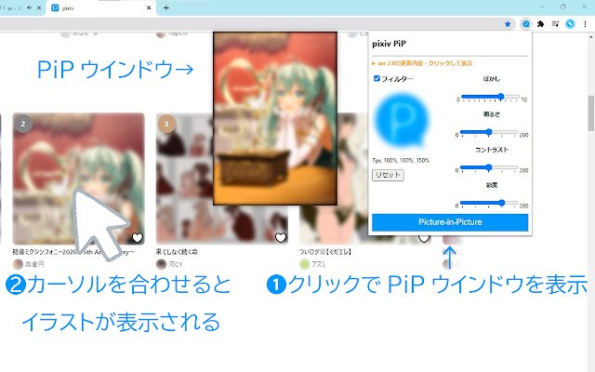595x372 pixels.
Task: Click the pixiv PiP popup heading
Action: coord(389,44)
